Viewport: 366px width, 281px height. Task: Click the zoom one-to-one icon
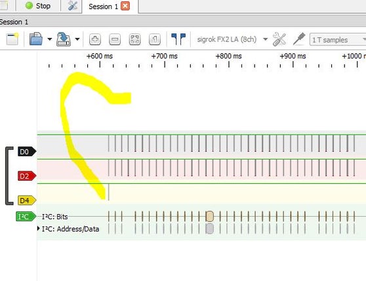coord(155,39)
